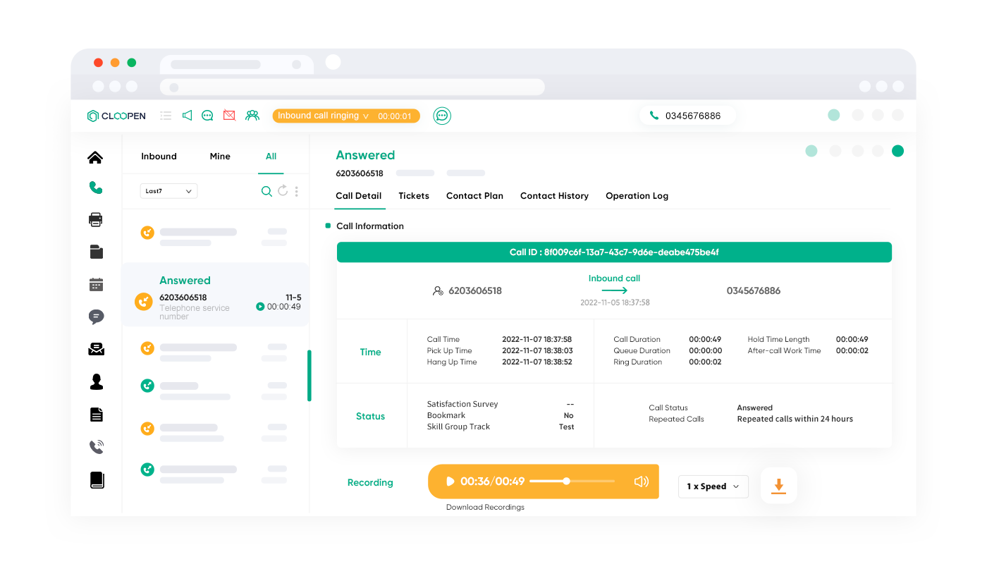The height and width of the screenshot is (564, 987).
Task: Switch to the Tickets tab
Action: (x=414, y=196)
